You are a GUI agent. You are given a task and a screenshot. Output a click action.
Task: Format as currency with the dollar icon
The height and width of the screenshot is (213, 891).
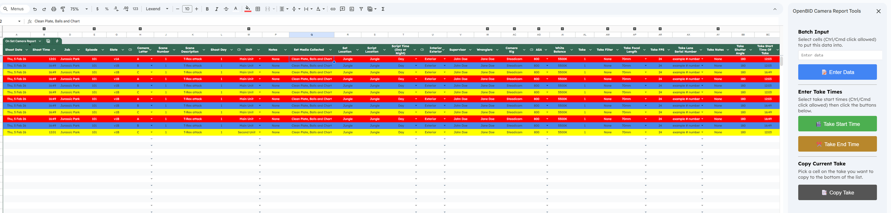97,9
